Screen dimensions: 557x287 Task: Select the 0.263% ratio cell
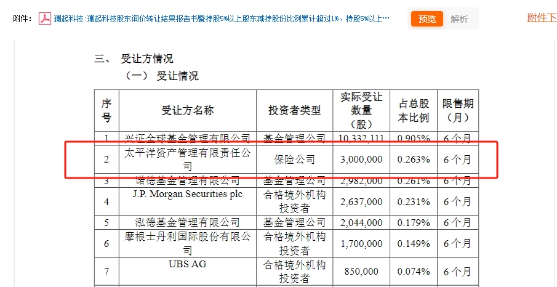pyautogui.click(x=414, y=160)
